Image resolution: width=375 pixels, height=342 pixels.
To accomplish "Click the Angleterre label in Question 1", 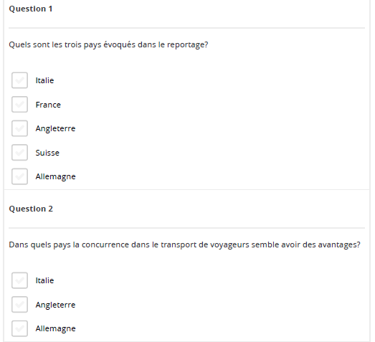I will coord(55,128).
